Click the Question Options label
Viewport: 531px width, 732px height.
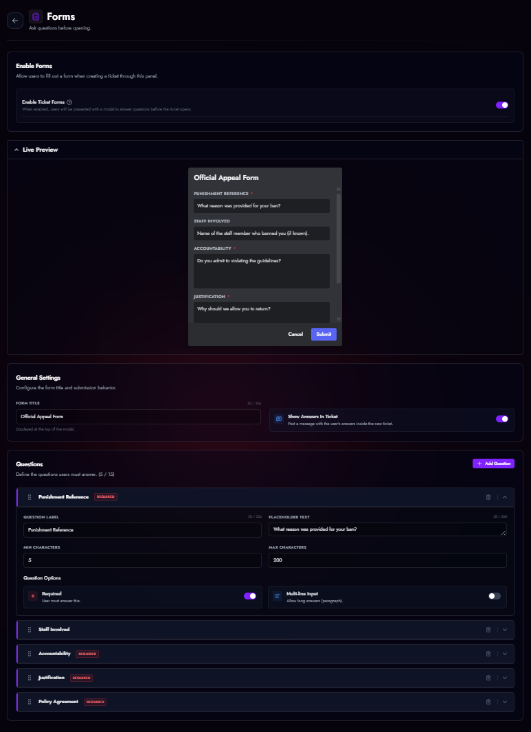click(x=42, y=578)
